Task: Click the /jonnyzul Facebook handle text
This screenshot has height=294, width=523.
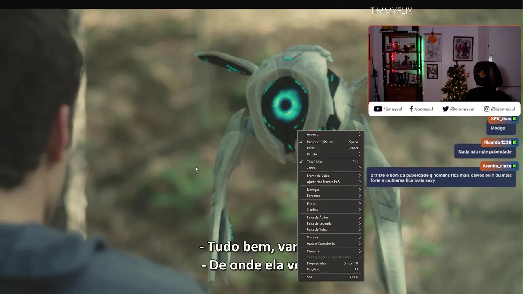Action: click(424, 109)
